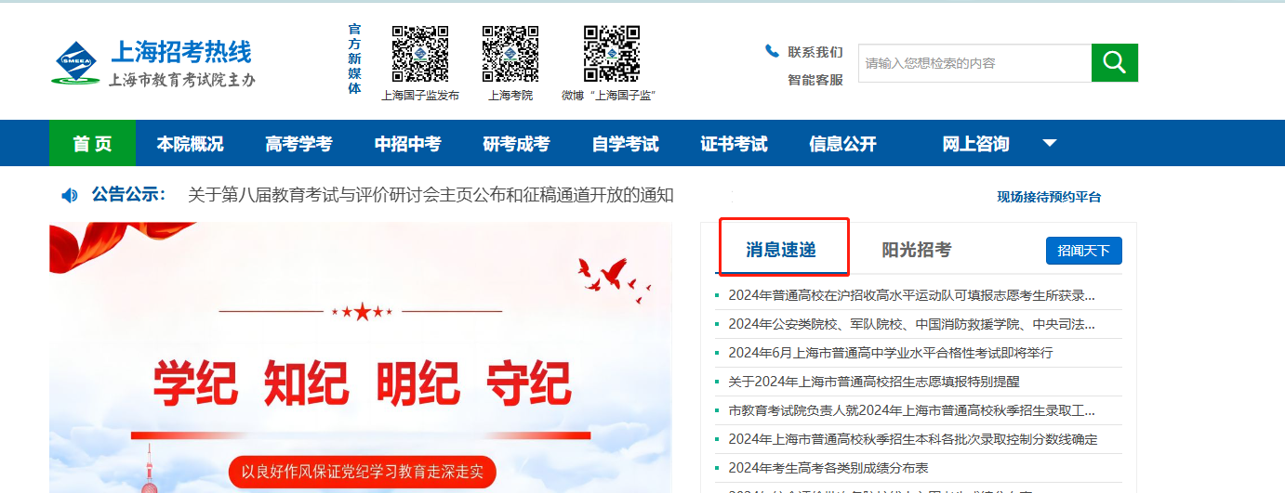This screenshot has height=493, width=1285.
Task: Click the speaker icon beside 公告公示
Action: (70, 195)
